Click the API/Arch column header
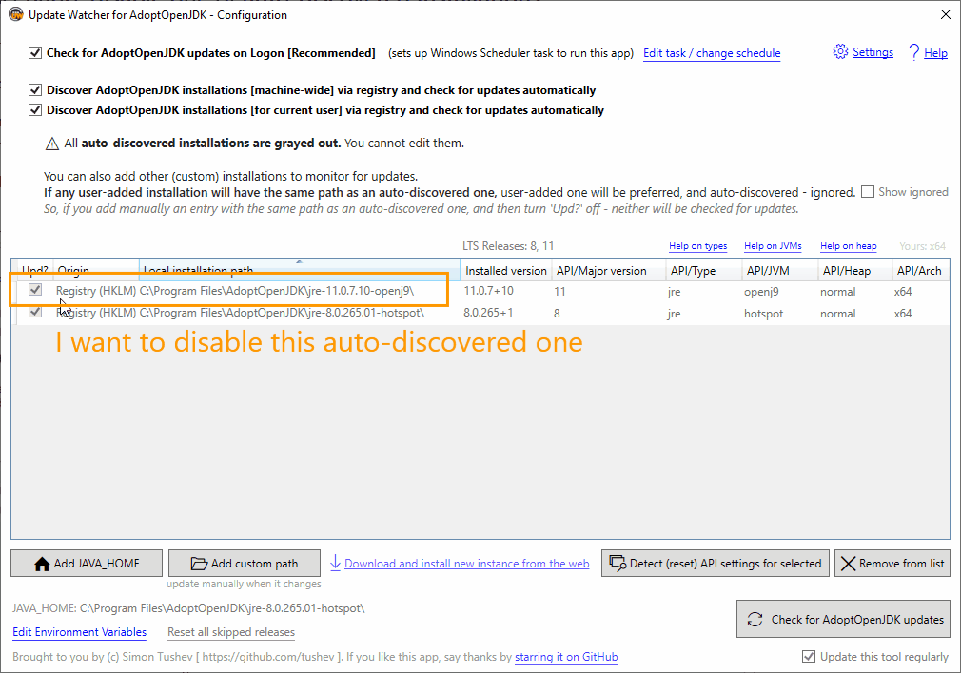 (x=921, y=270)
